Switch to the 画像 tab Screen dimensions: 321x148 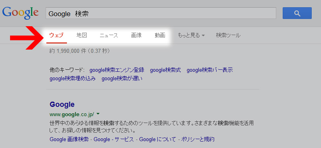tap(136, 35)
